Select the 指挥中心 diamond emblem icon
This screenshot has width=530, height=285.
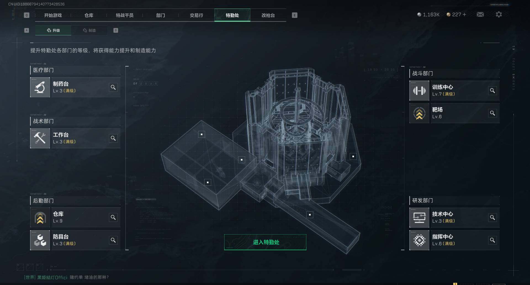click(419, 240)
